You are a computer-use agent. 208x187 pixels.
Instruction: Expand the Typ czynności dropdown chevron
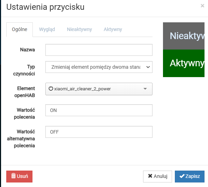(148, 67)
